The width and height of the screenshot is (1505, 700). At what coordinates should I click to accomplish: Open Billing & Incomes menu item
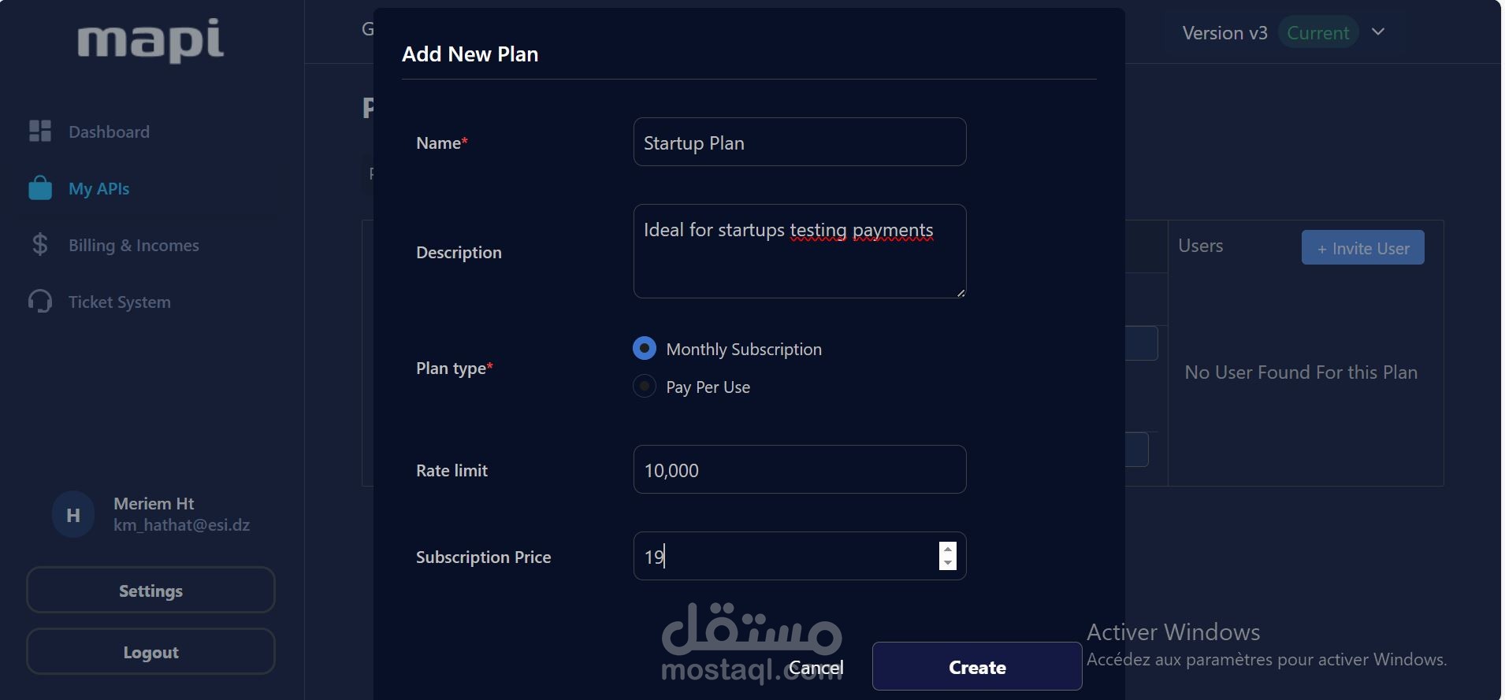(x=133, y=245)
